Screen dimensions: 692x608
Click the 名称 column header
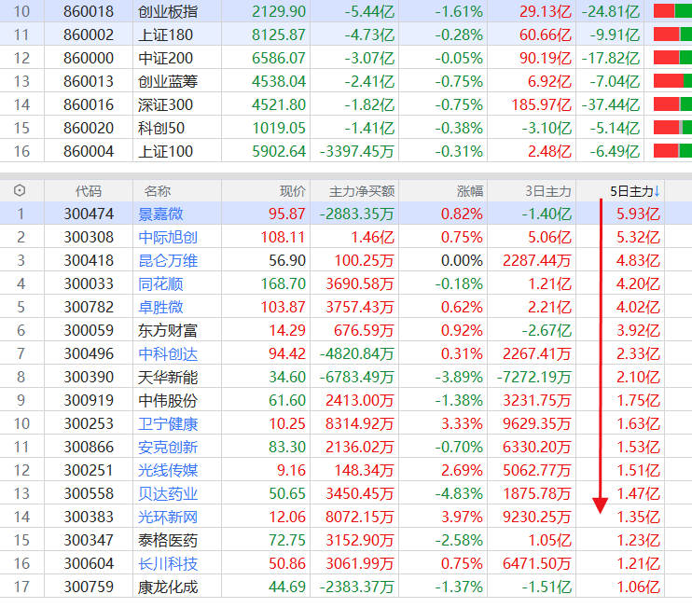(x=158, y=191)
